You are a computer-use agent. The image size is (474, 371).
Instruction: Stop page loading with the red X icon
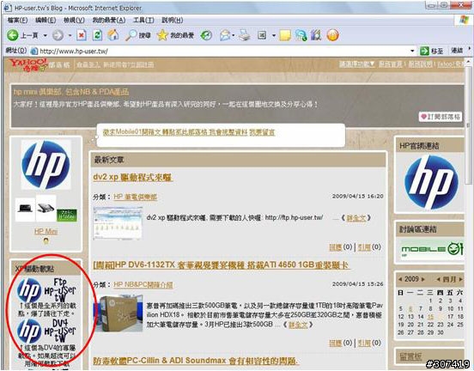(81, 35)
